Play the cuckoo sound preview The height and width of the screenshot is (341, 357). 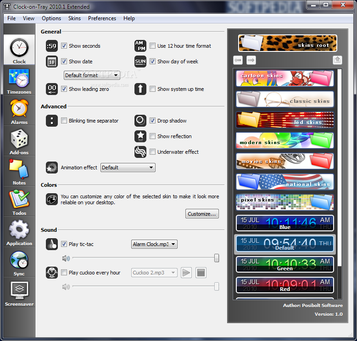pyautogui.click(x=186, y=273)
